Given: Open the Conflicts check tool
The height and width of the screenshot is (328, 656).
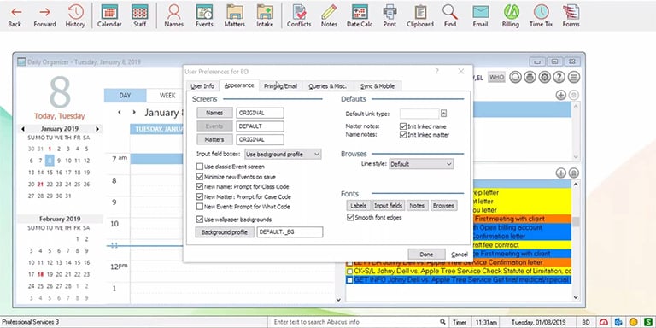Looking at the screenshot, I should [x=299, y=15].
